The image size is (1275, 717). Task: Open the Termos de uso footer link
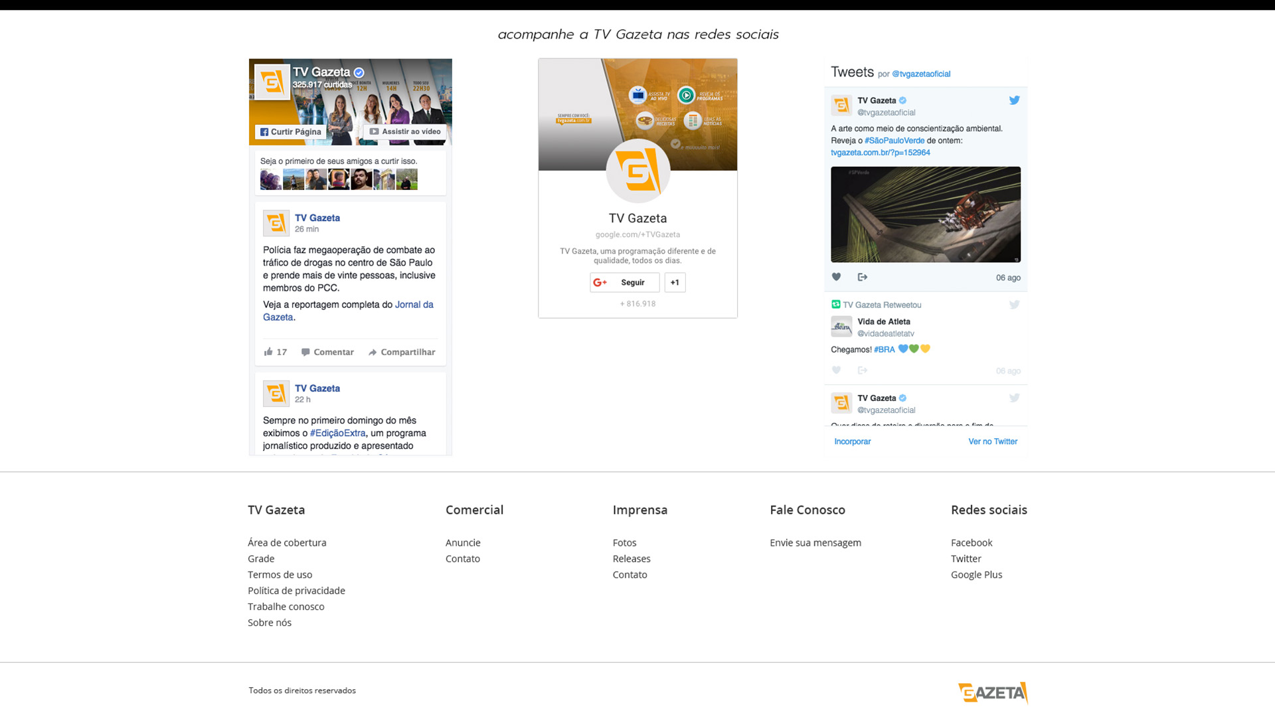pos(280,574)
